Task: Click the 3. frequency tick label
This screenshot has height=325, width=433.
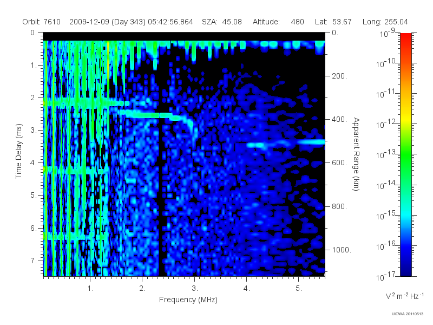Action: point(195,289)
